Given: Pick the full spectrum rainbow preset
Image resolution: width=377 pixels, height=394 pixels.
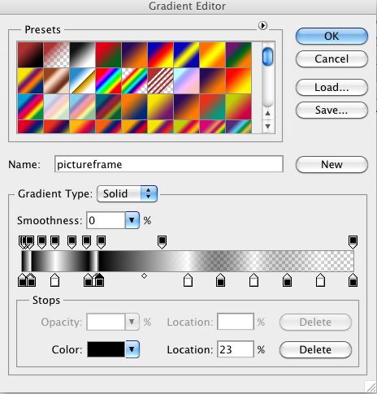Looking at the screenshot, I should point(108,80).
